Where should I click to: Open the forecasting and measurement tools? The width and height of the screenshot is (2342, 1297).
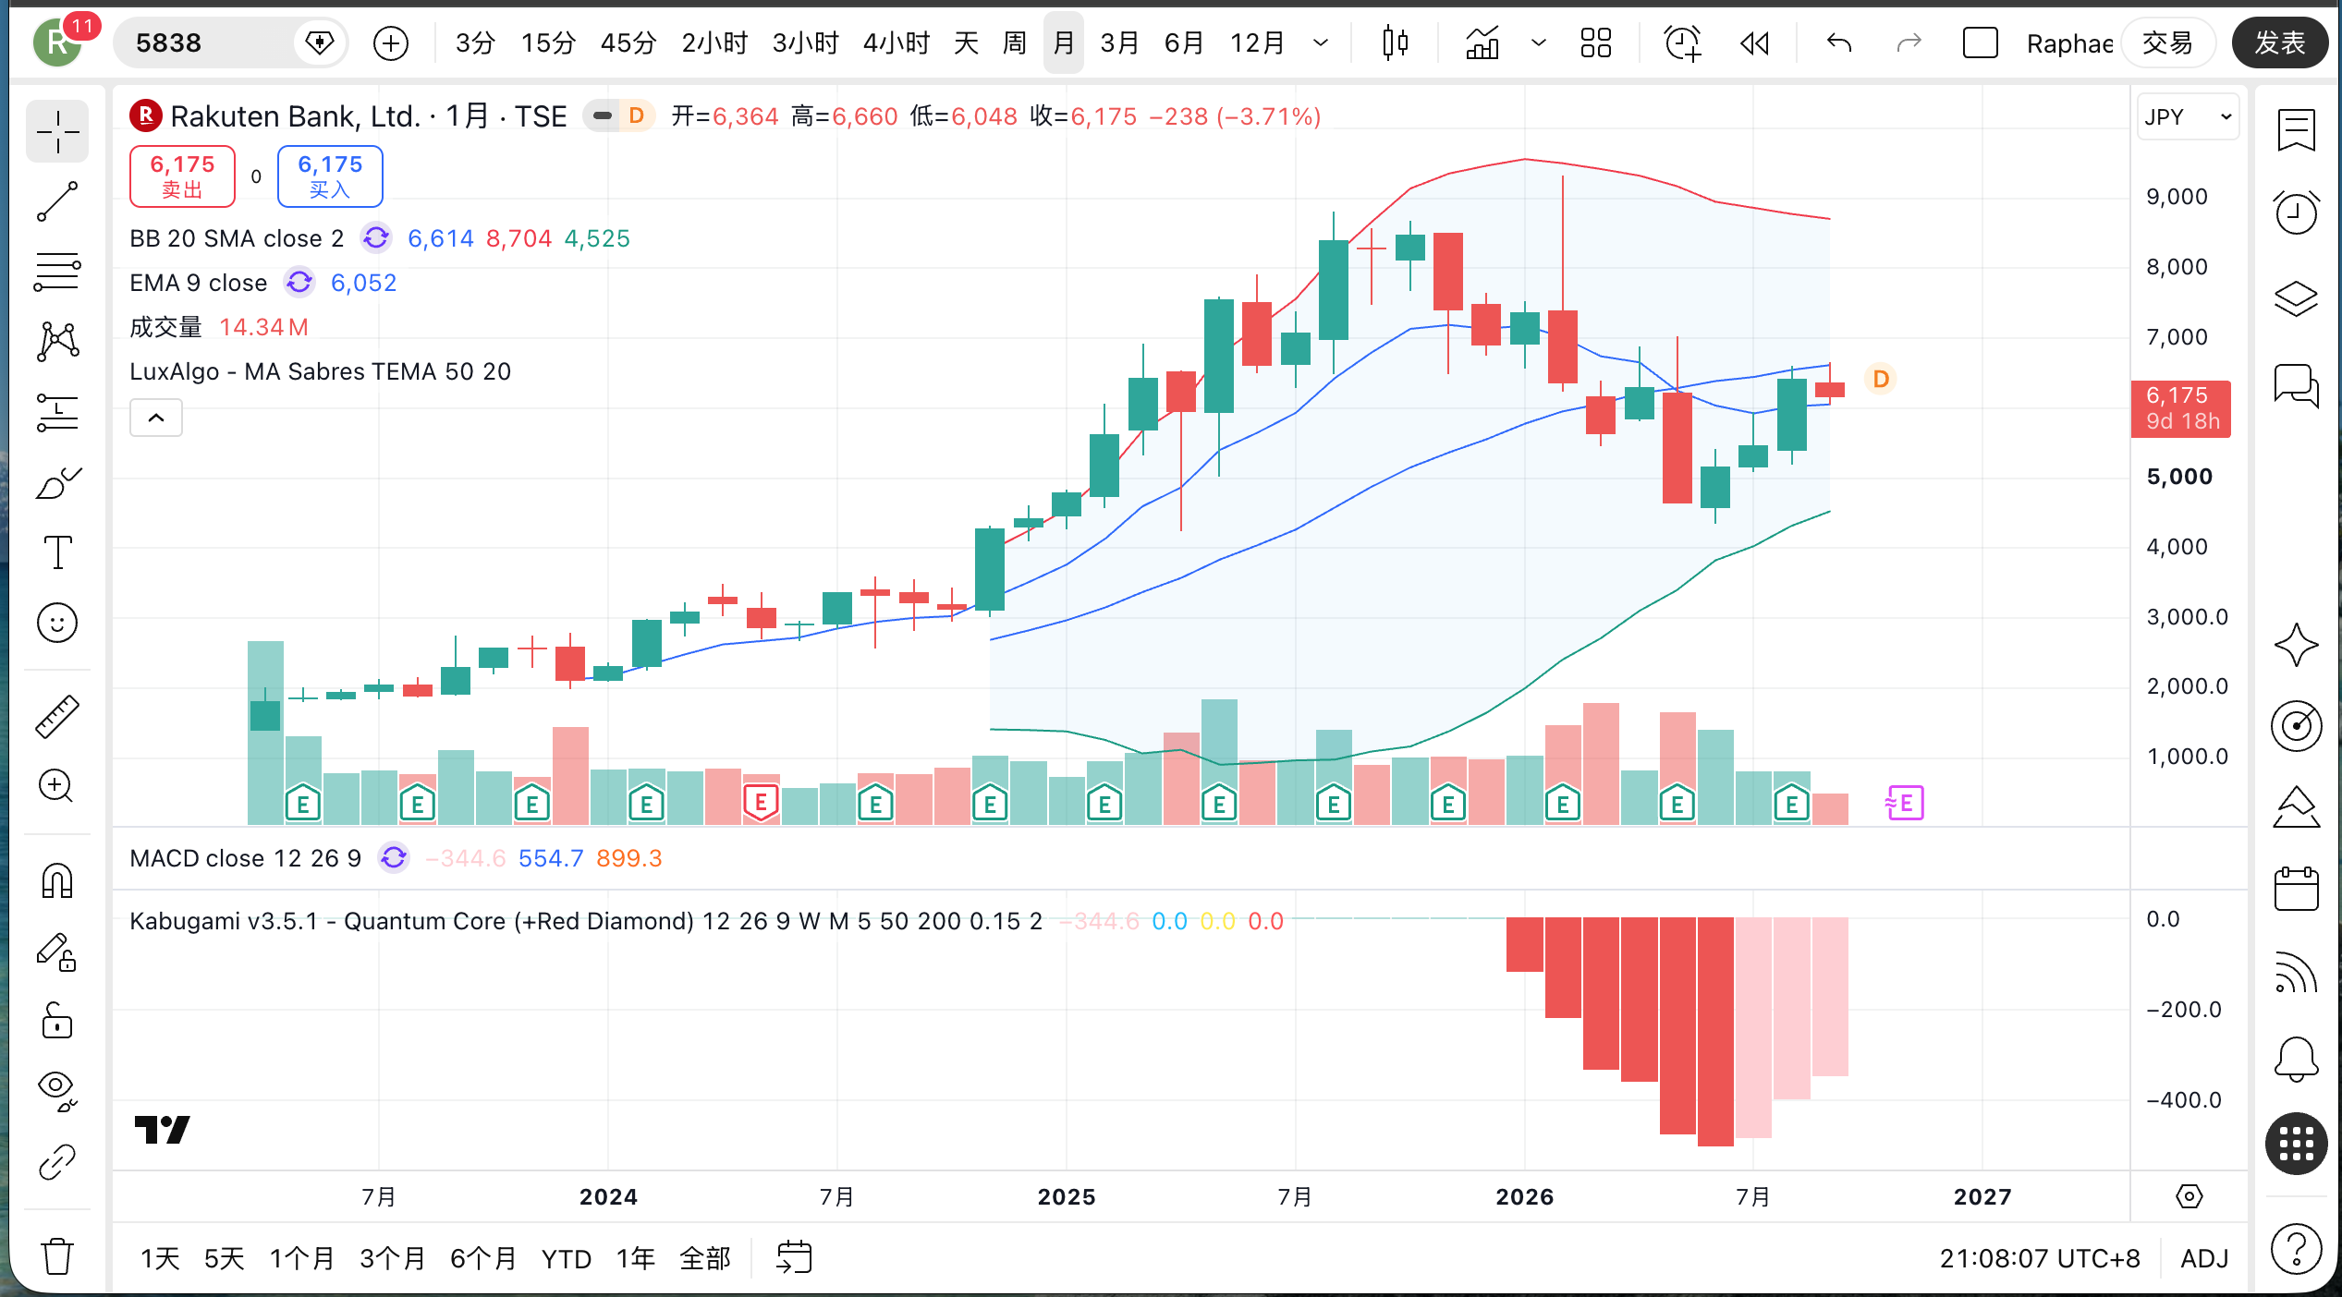coord(57,412)
